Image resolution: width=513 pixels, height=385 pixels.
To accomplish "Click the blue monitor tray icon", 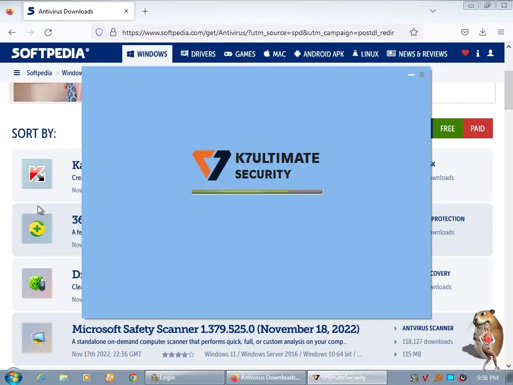I will click(450, 377).
